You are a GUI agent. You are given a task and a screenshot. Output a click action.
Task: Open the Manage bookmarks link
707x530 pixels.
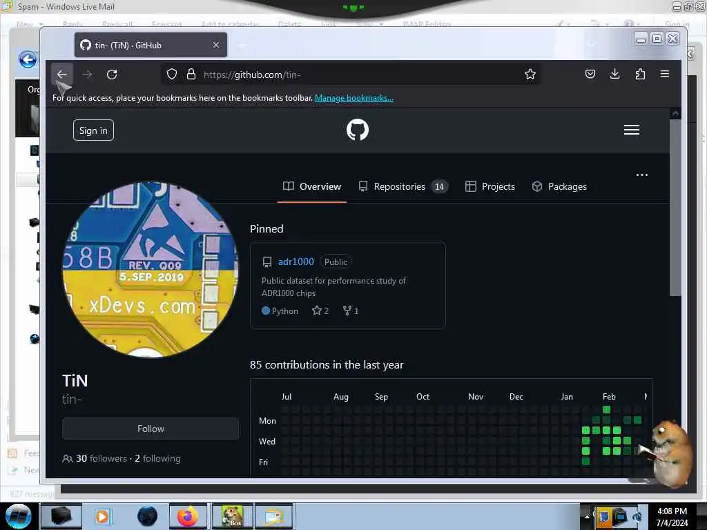point(354,98)
